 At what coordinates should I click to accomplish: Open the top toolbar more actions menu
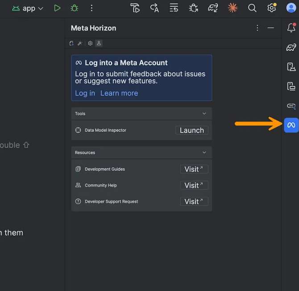point(91,8)
